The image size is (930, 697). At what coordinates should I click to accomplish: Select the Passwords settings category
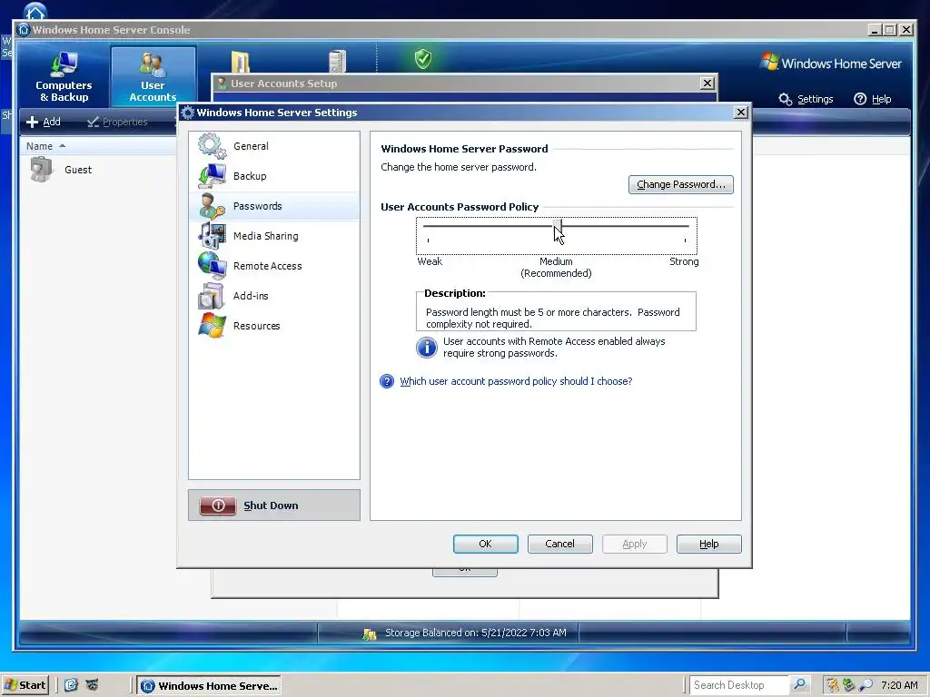pyautogui.click(x=274, y=206)
